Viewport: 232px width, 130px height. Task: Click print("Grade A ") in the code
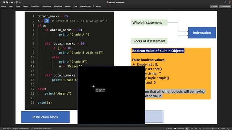point(74,35)
